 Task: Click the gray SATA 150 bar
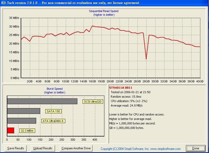(23, 111)
